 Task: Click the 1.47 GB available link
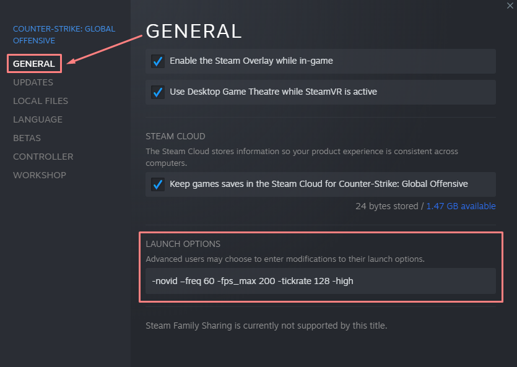tap(461, 206)
